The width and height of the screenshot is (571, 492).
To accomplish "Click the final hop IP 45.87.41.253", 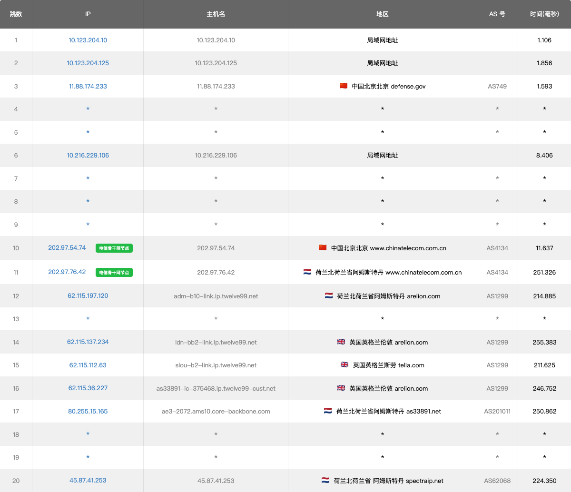I will (88, 481).
